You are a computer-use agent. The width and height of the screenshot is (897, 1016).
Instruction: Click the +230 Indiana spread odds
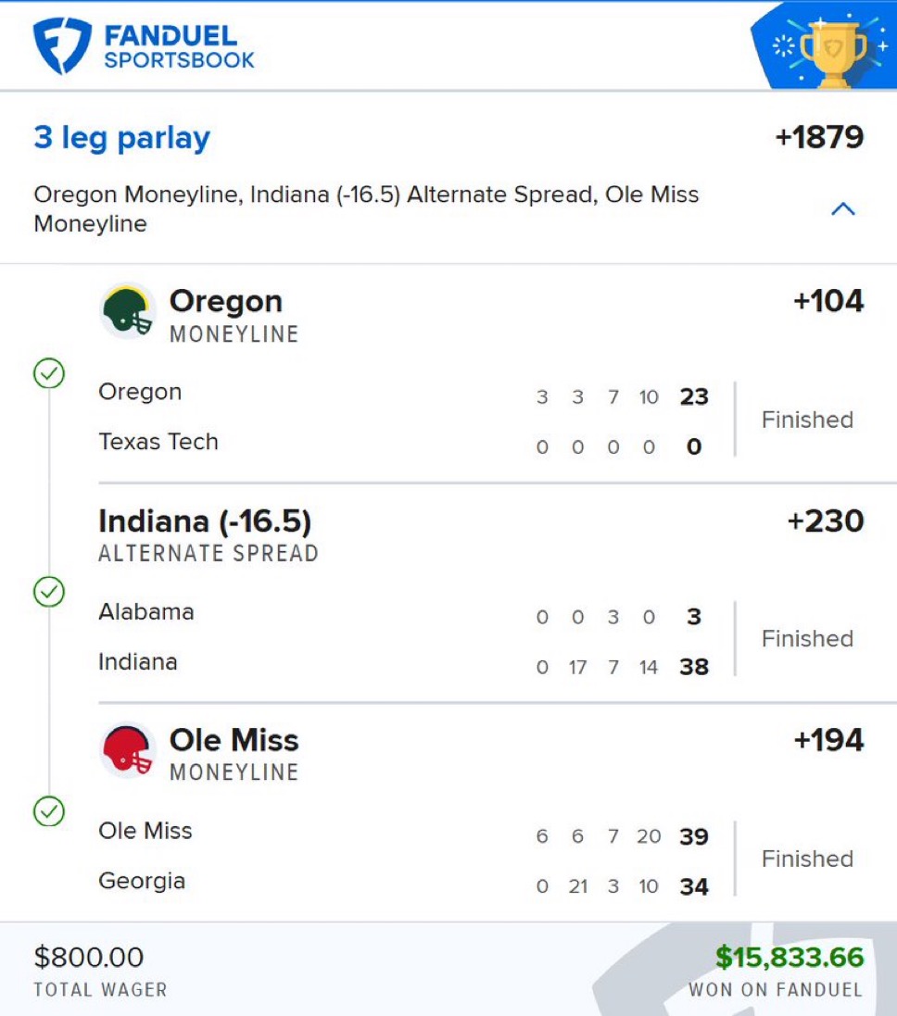click(x=825, y=521)
